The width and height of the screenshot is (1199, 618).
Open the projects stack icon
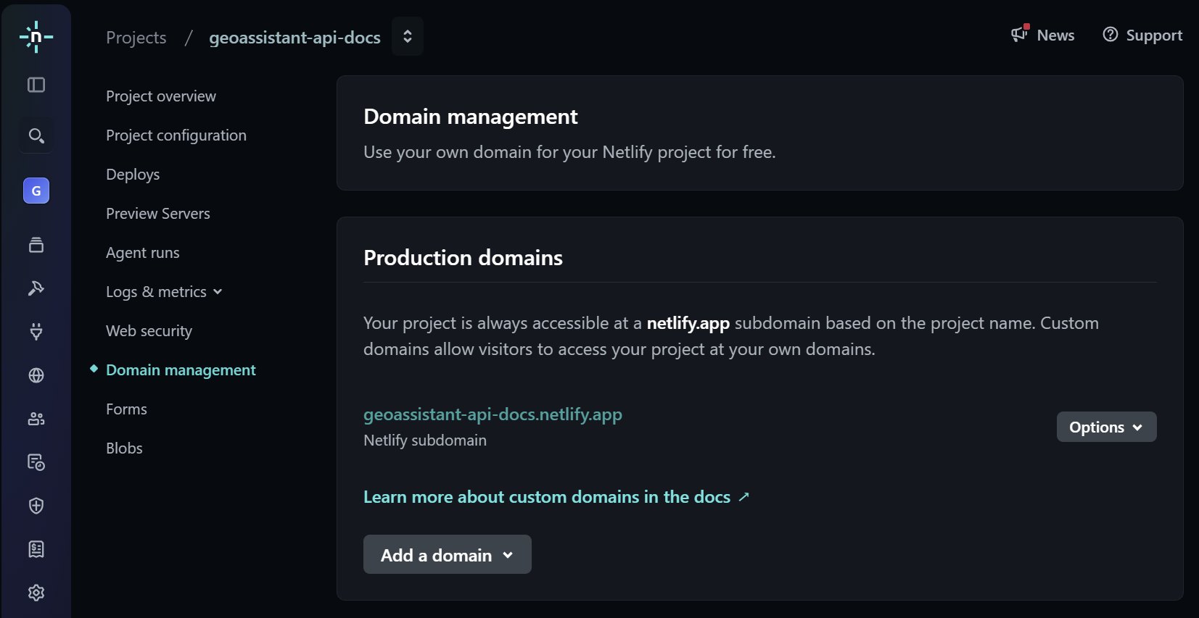[36, 245]
